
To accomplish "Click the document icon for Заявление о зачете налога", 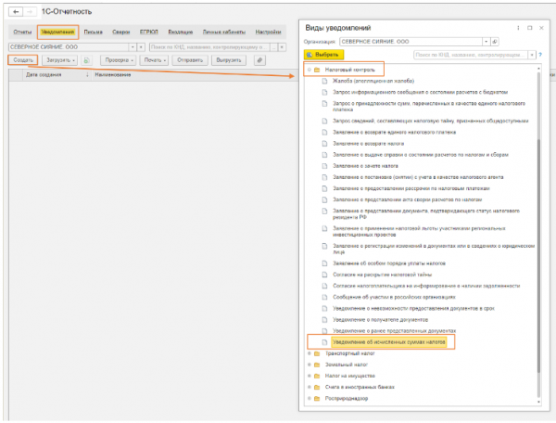I will coord(324,166).
